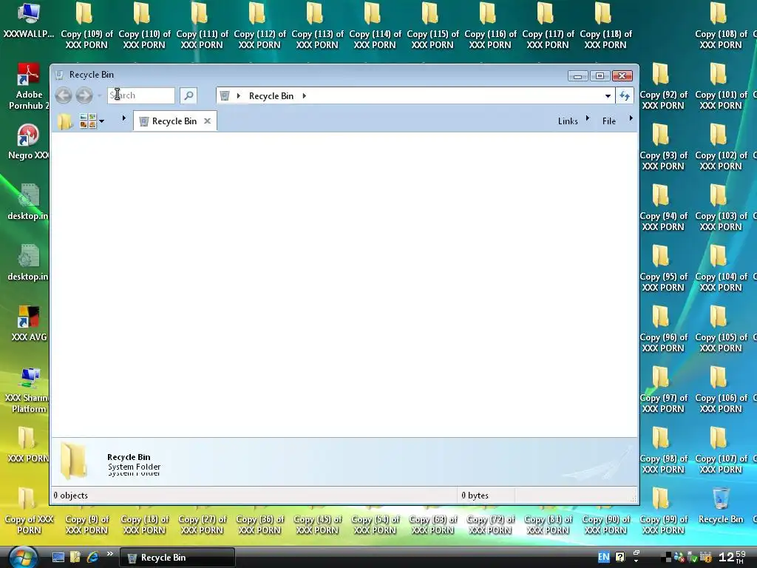Viewport: 757px width, 568px height.
Task: Click the folders icon in the toolbar
Action: click(x=65, y=121)
